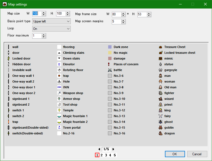Select the Locked door icon
212x161 pixels.
[x=9, y=58]
